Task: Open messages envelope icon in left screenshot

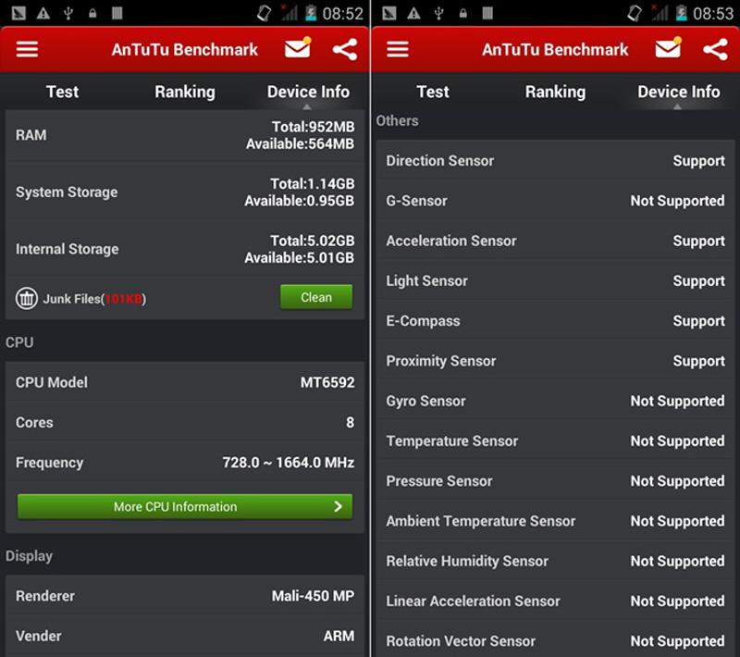Action: 298,48
